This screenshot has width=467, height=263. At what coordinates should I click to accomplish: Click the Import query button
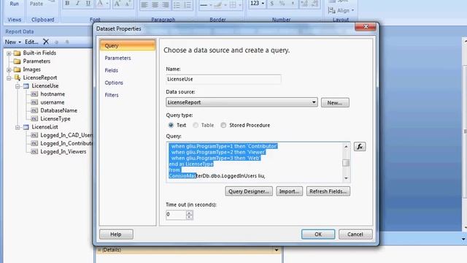[289, 191]
